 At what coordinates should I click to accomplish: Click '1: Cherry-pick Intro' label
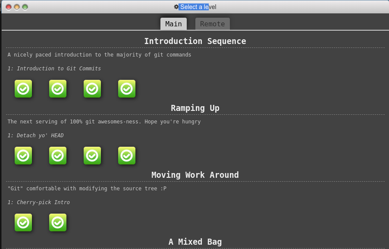(39, 202)
